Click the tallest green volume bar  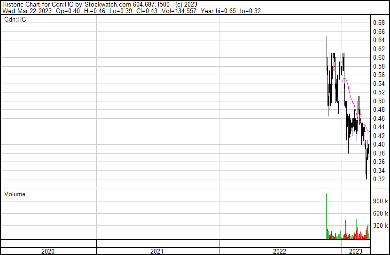coord(326,216)
